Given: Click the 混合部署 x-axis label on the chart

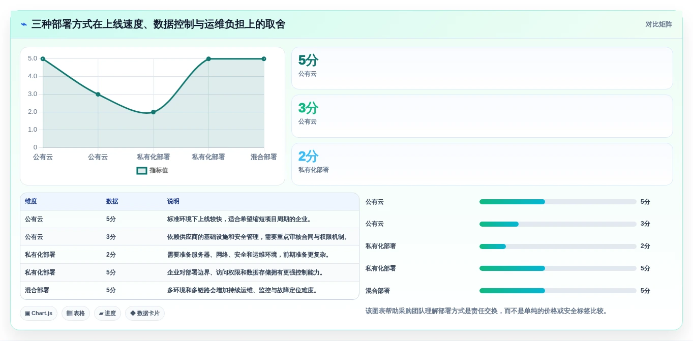Looking at the screenshot, I should pyautogui.click(x=263, y=157).
